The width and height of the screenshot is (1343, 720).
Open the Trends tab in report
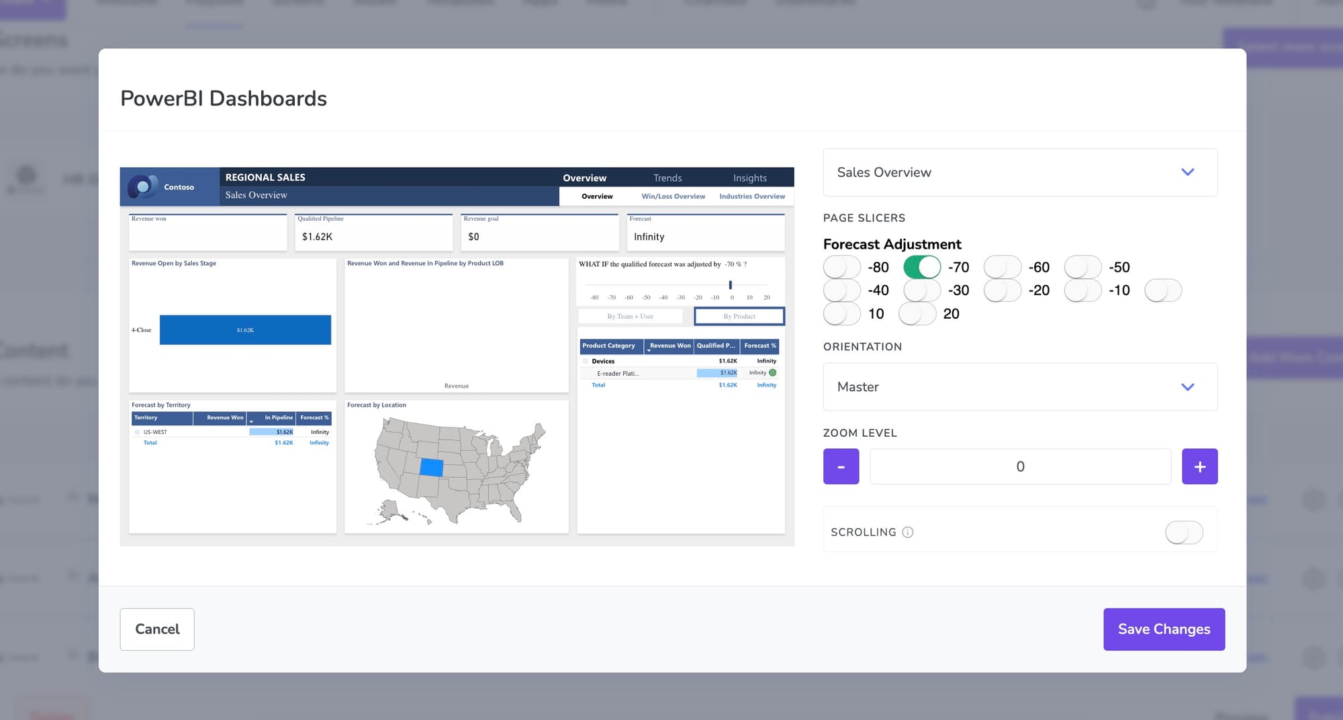pyautogui.click(x=667, y=178)
